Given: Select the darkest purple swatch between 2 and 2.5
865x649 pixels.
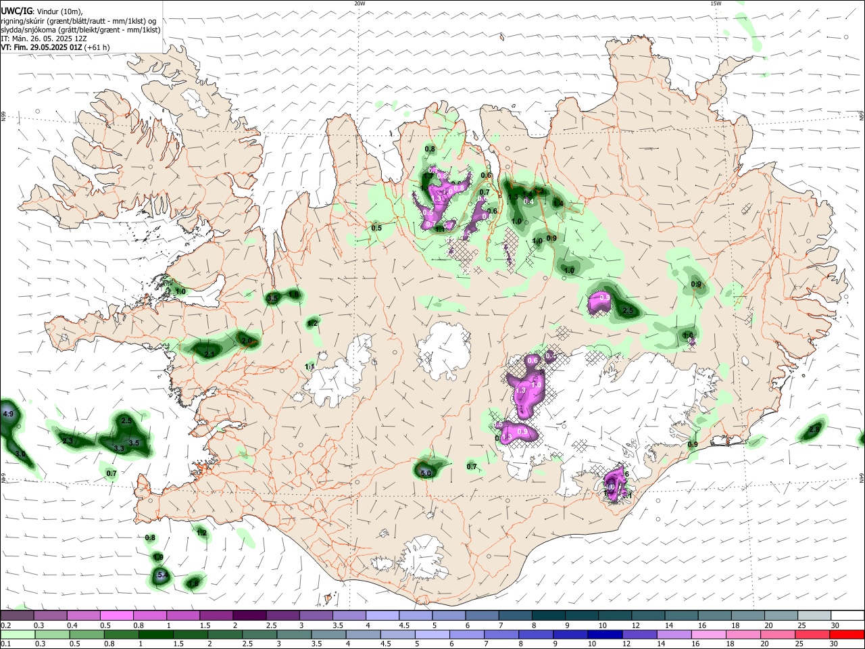Looking at the screenshot, I should tap(249, 615).
